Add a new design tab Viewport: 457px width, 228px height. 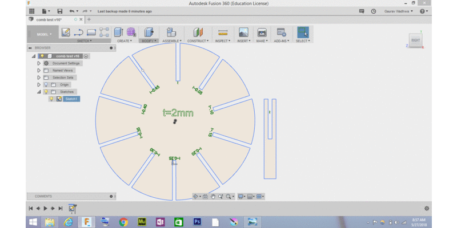point(89,19)
